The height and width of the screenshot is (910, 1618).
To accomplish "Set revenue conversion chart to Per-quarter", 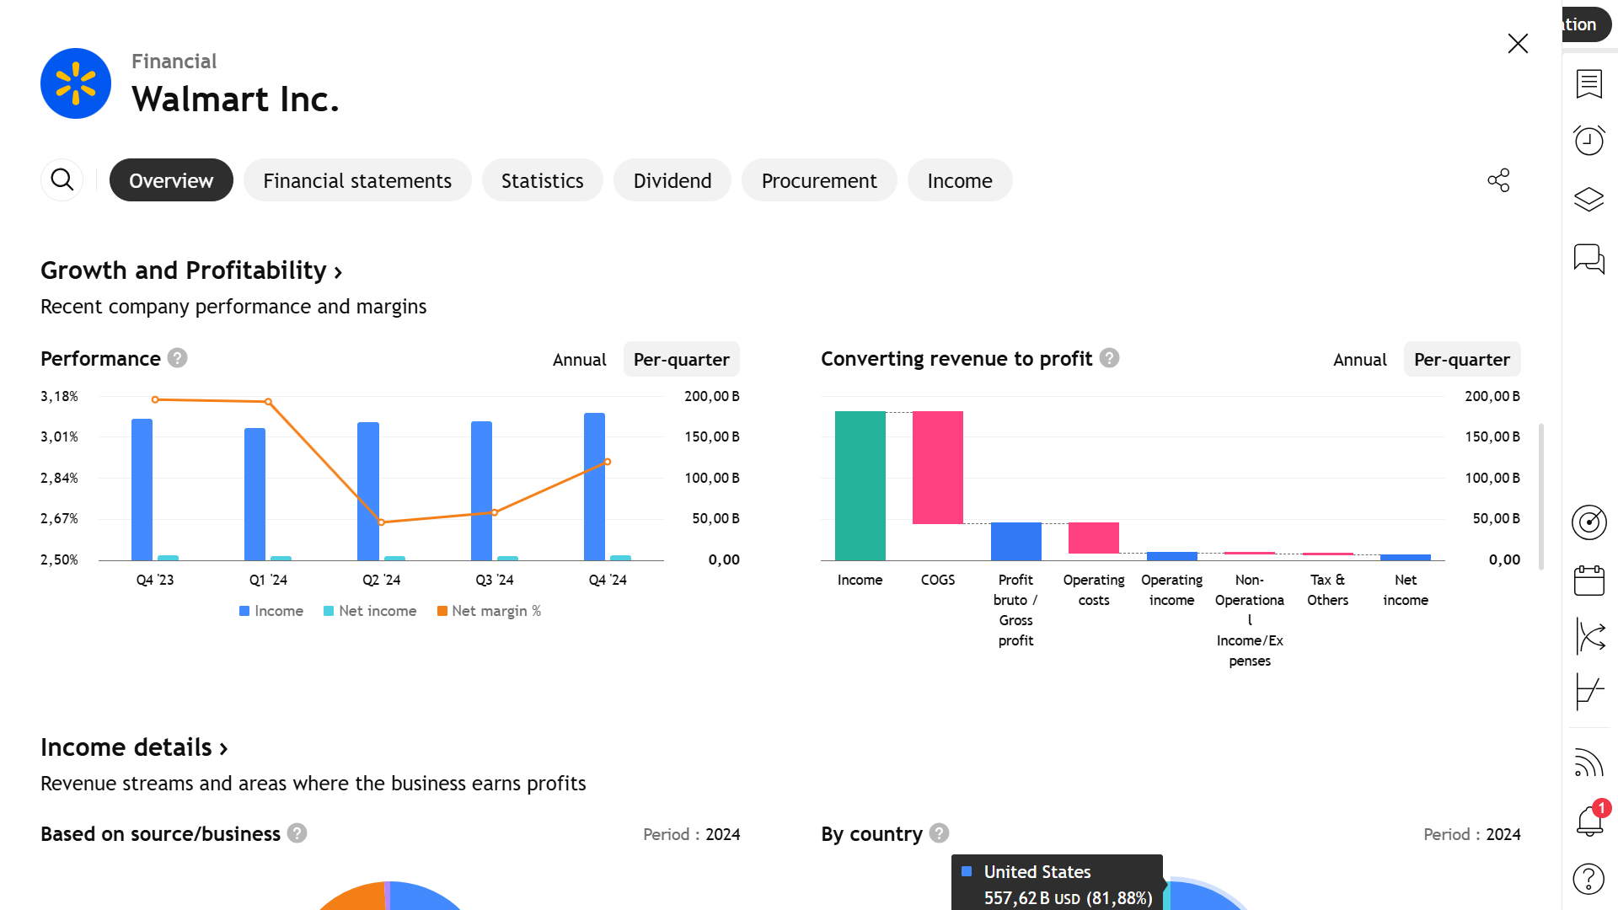I will [x=1462, y=360].
